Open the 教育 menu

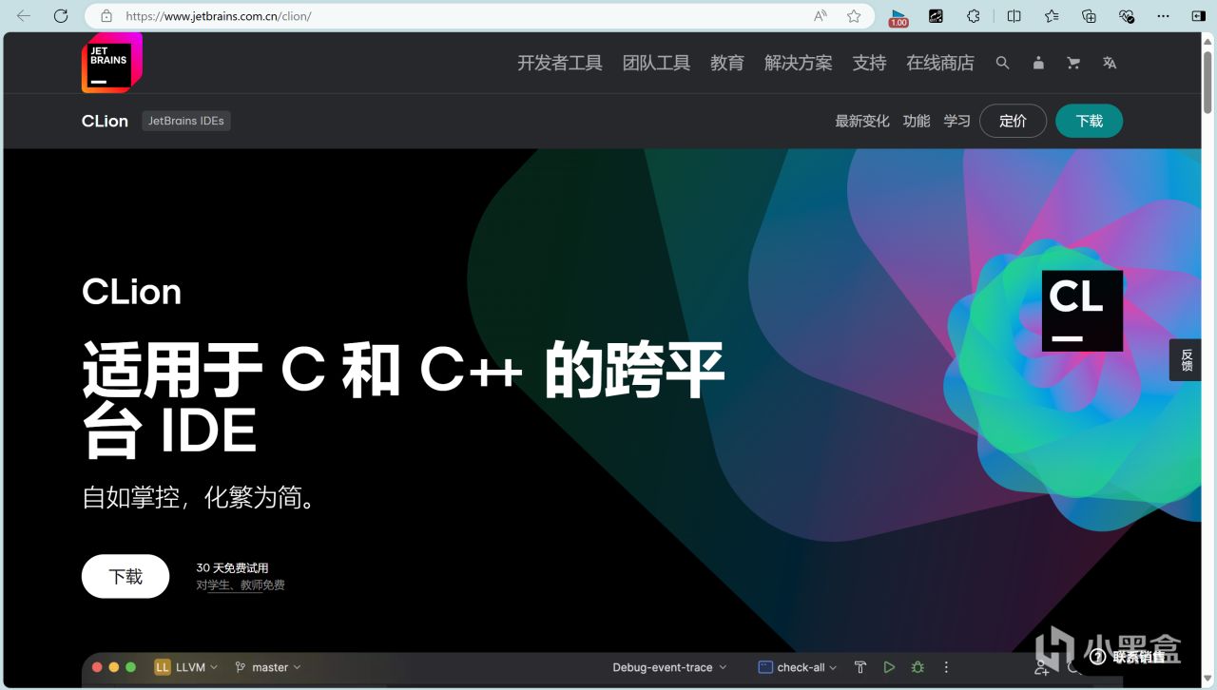pyautogui.click(x=727, y=63)
